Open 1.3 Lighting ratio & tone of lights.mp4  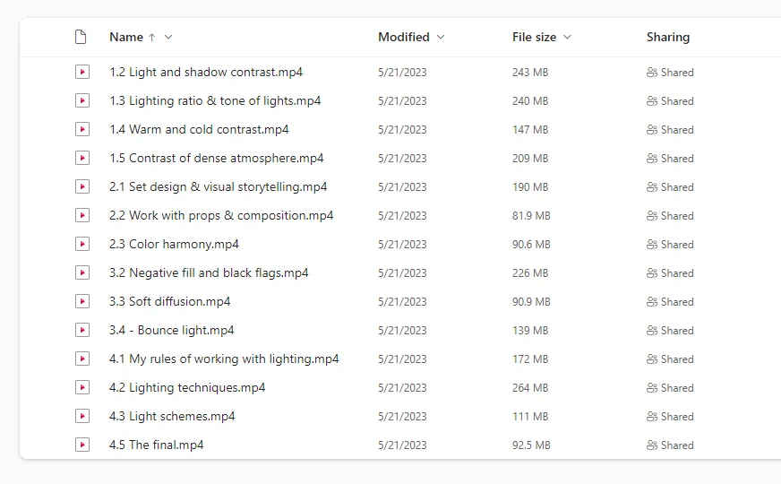(215, 101)
